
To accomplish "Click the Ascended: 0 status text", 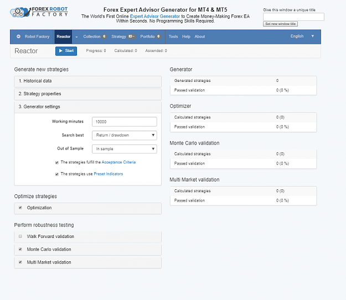I will [156, 51].
